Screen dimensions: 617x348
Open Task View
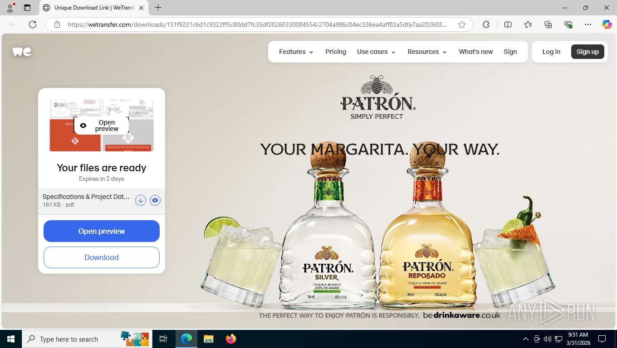[x=163, y=339]
